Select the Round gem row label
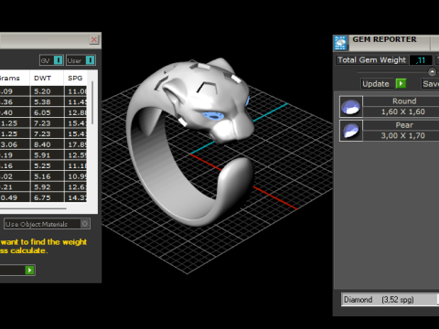The width and height of the screenshot is (439, 329). point(404,101)
